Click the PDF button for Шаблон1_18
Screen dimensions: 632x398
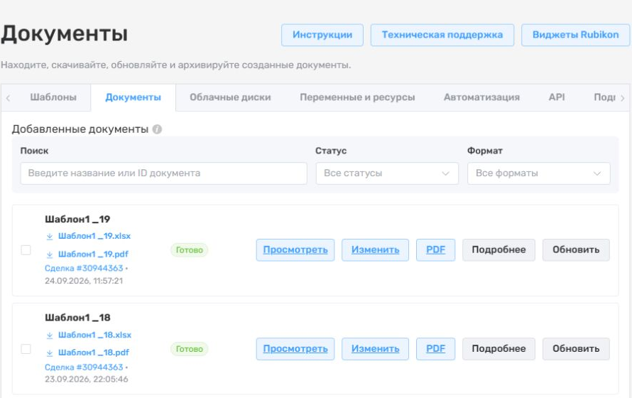(x=436, y=349)
